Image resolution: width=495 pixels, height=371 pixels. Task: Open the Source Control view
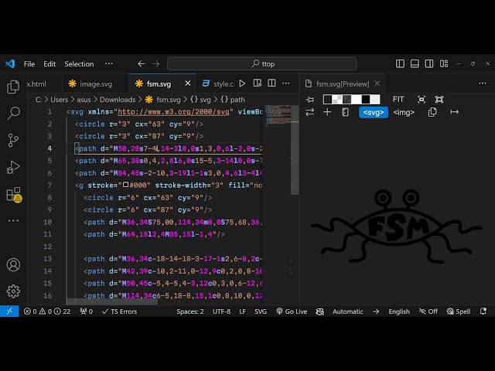tap(13, 140)
